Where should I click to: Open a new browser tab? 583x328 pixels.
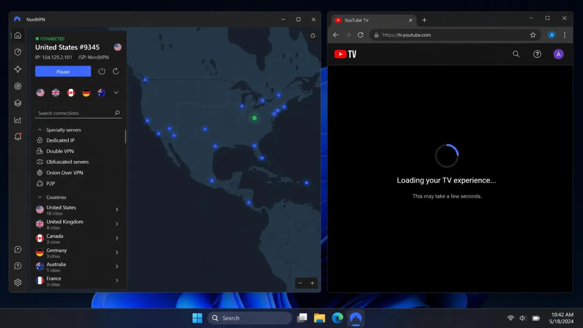424,20
